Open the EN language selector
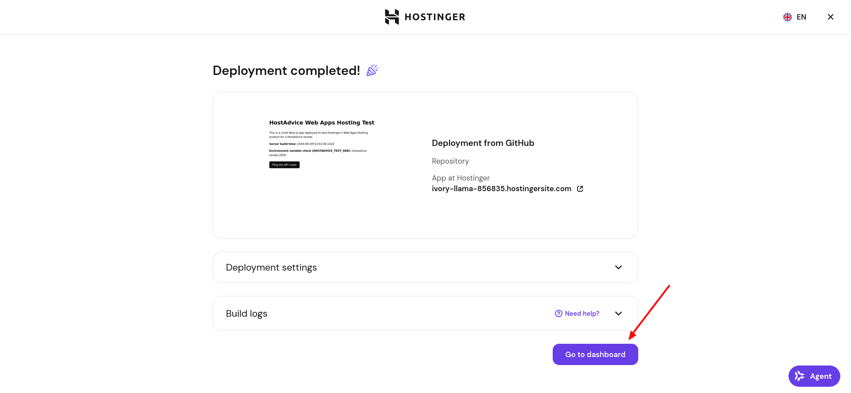Viewport: 851px width, 393px height. [795, 17]
